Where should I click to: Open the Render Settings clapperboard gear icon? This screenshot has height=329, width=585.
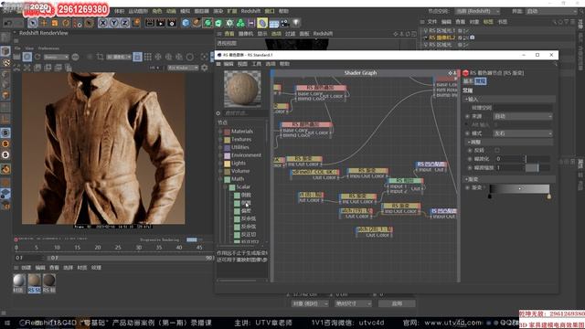(x=172, y=23)
